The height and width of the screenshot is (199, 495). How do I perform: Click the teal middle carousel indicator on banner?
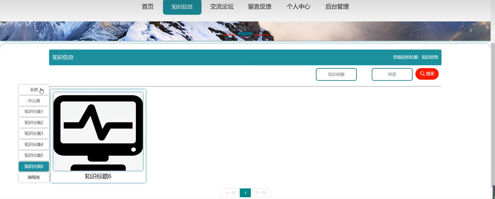pyautogui.click(x=245, y=34)
